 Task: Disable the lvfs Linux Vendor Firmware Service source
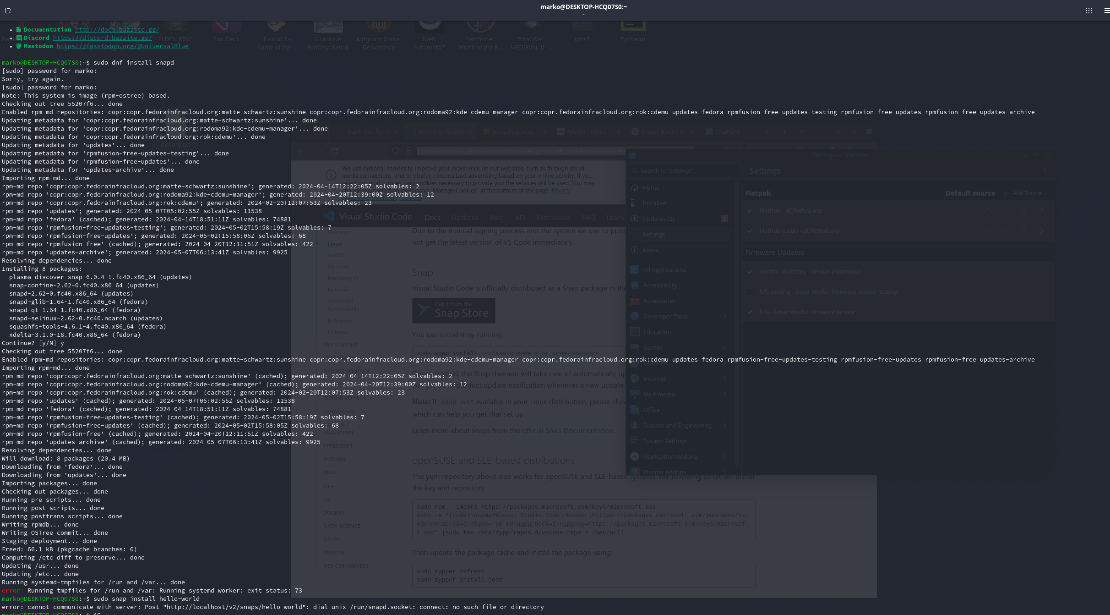[750, 312]
